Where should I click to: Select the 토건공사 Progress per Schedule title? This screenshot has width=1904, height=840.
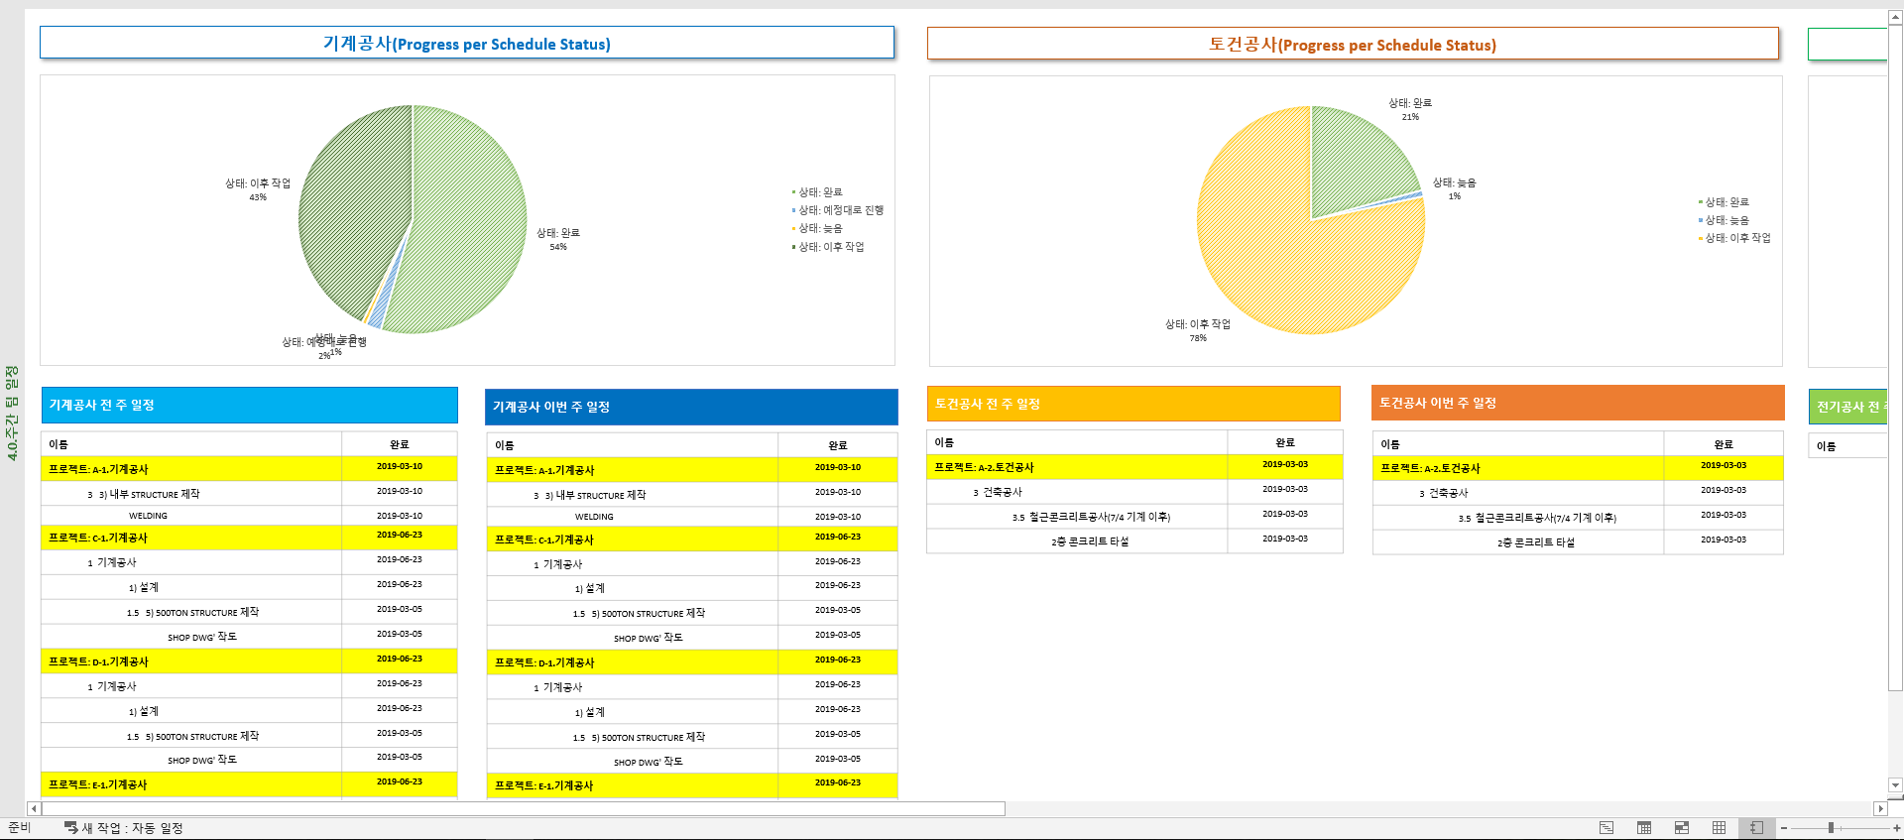1353,44
